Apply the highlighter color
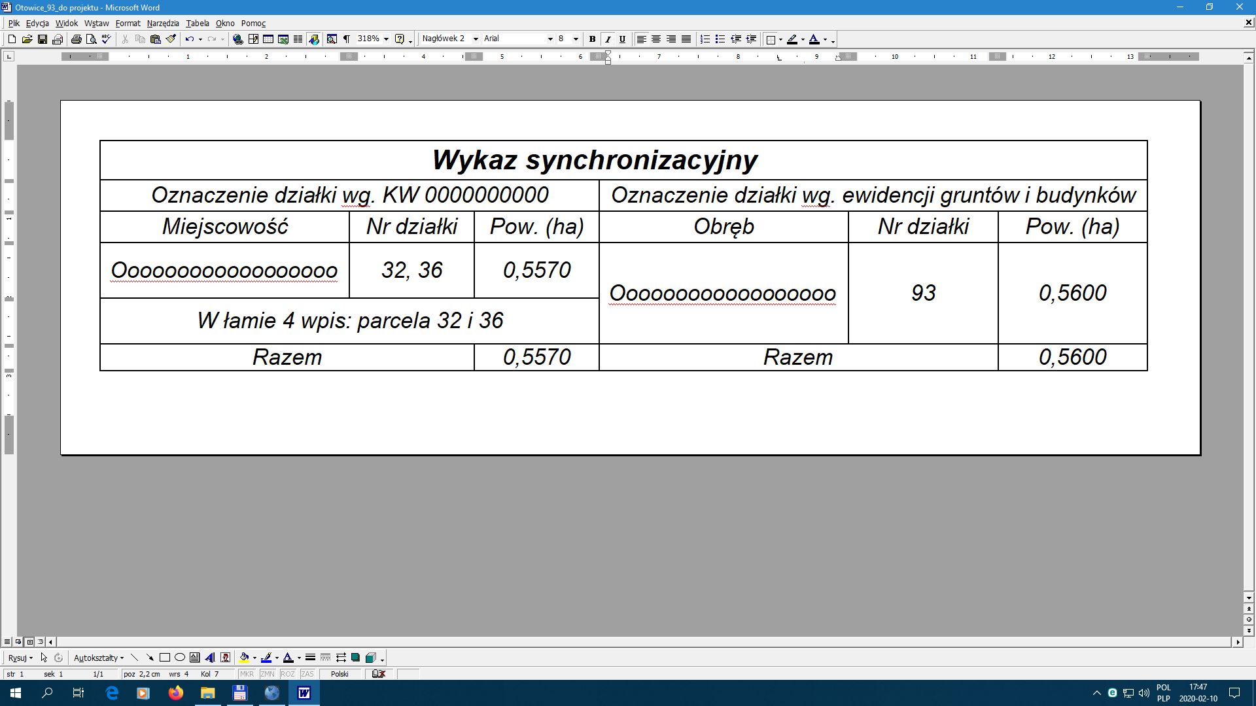The image size is (1256, 706). tap(792, 39)
